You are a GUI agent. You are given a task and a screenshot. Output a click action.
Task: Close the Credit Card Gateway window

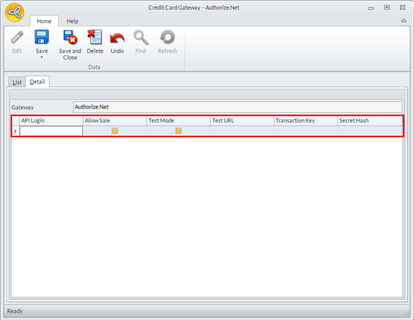[x=402, y=7]
